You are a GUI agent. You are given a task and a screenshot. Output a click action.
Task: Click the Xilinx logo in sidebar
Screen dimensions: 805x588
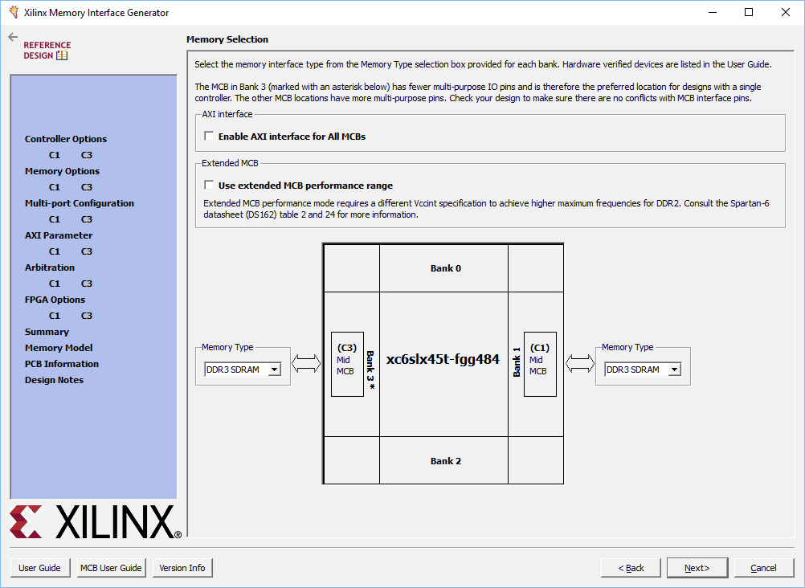pos(95,521)
